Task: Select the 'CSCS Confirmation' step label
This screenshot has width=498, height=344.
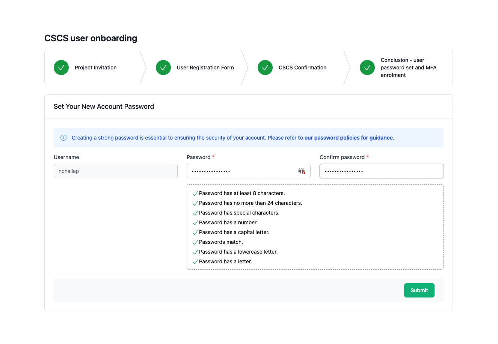Action: (302, 68)
